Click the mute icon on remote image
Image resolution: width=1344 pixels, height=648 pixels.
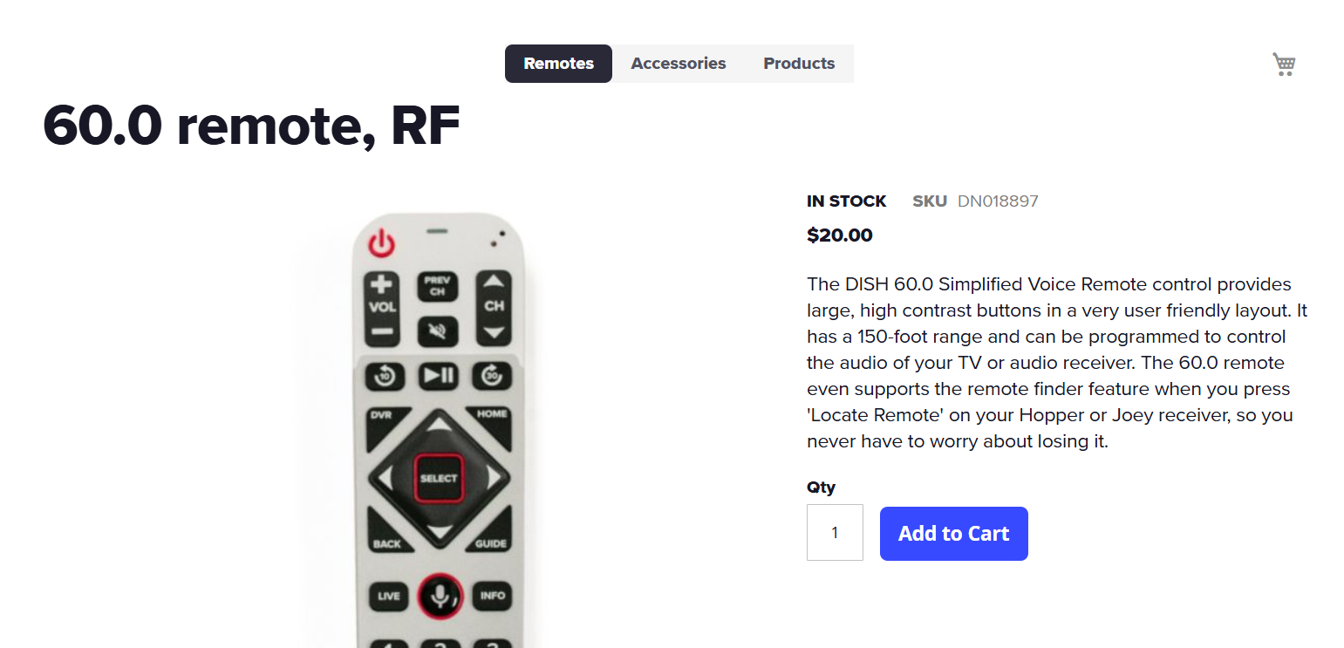(x=437, y=331)
